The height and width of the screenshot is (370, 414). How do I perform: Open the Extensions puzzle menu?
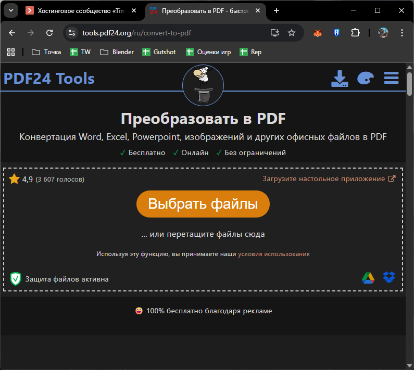tap(355, 33)
